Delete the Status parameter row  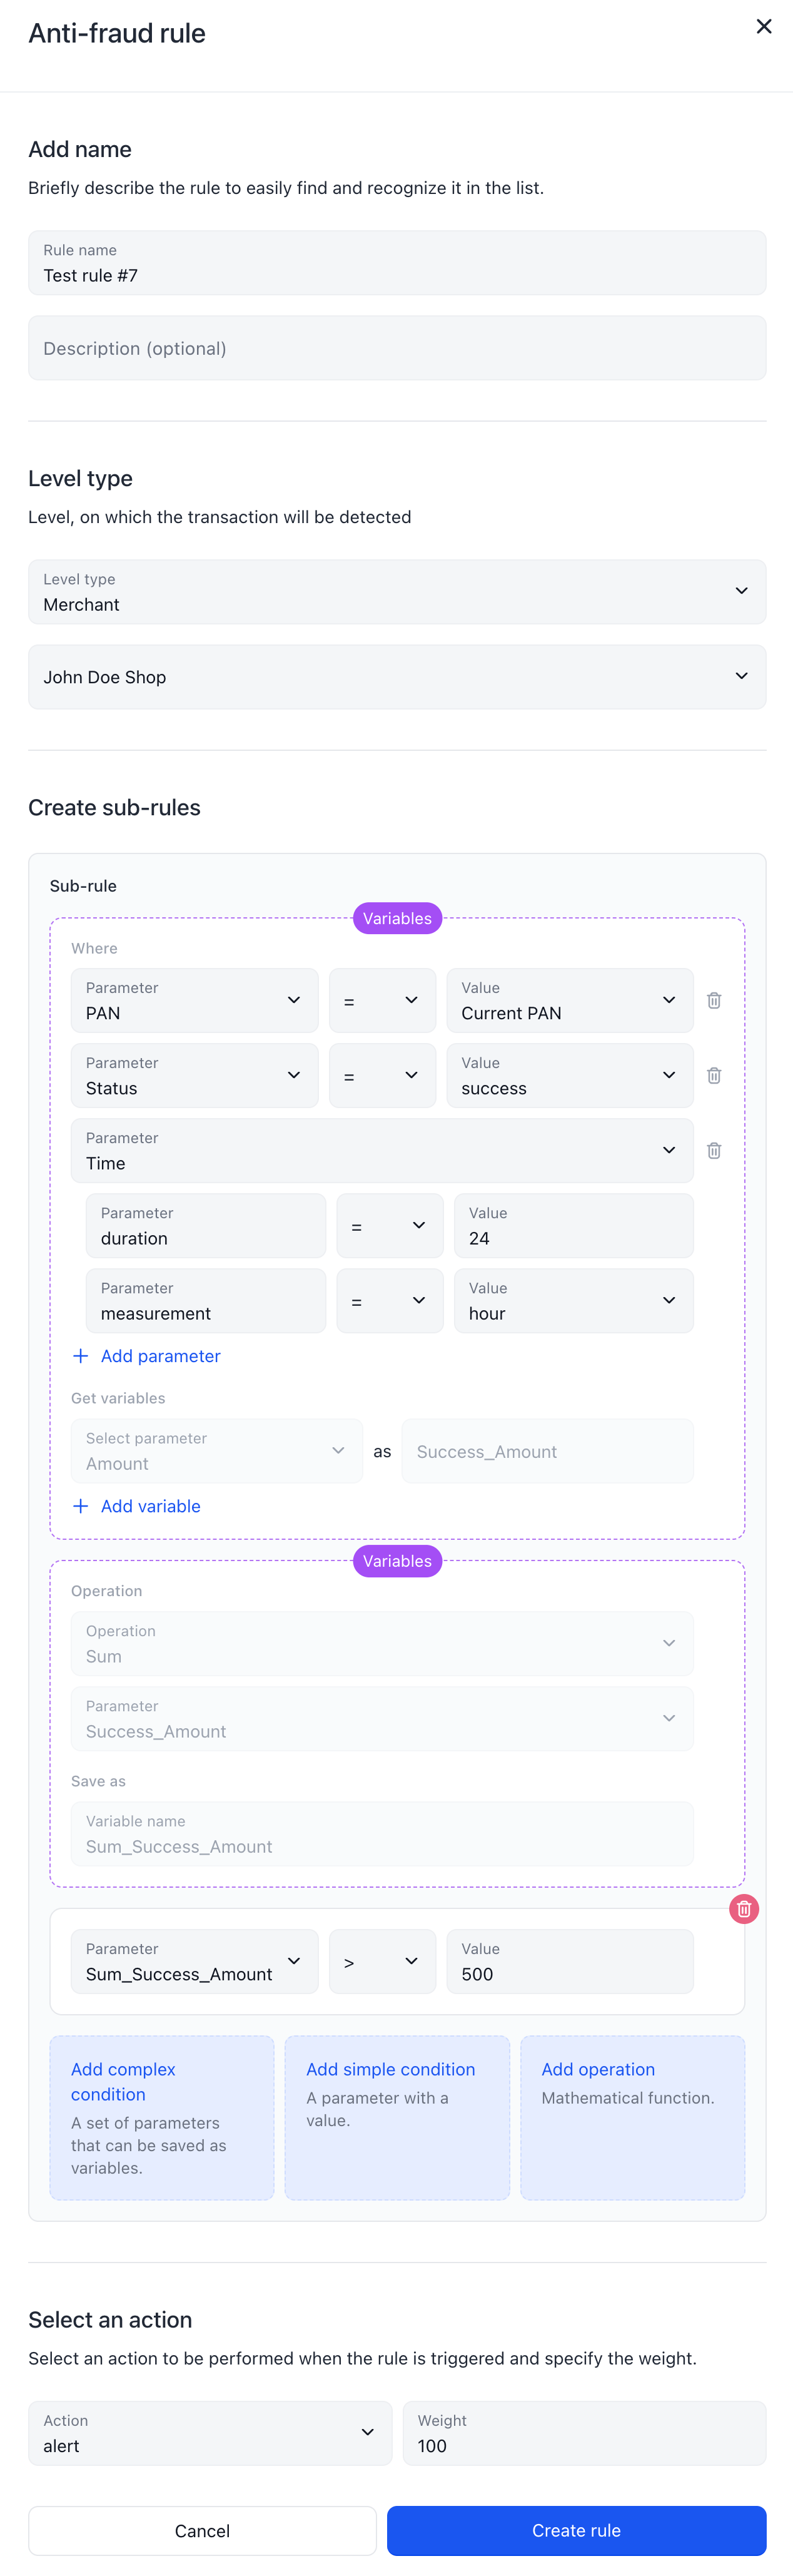coord(714,1075)
